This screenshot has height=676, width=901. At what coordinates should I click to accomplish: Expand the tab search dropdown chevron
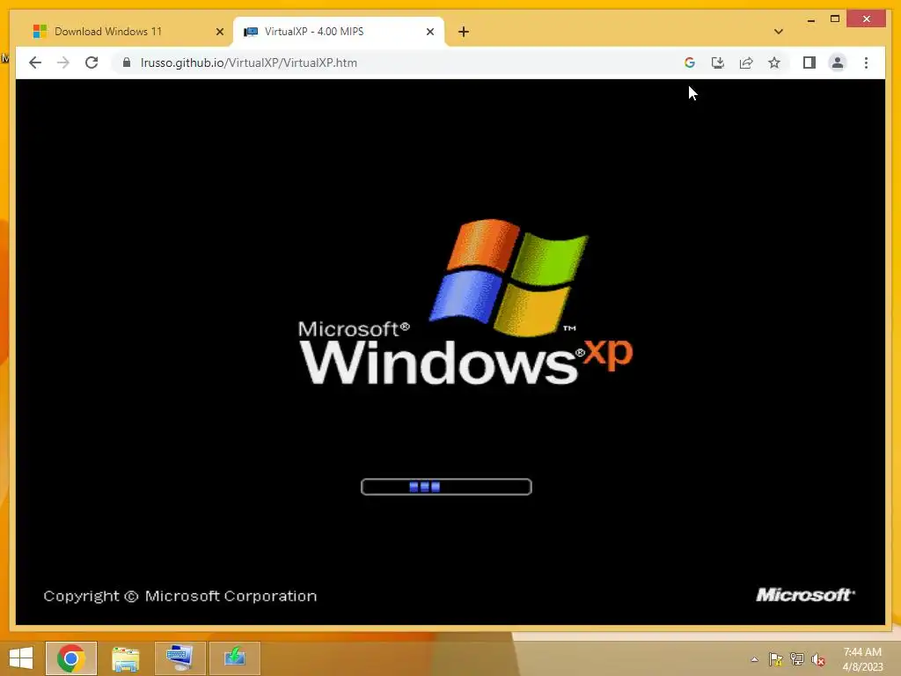click(x=778, y=32)
